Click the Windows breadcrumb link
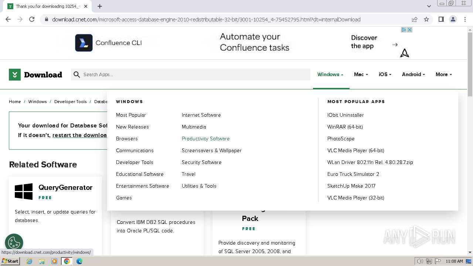Viewport: 473px width, 266px height. point(38,102)
